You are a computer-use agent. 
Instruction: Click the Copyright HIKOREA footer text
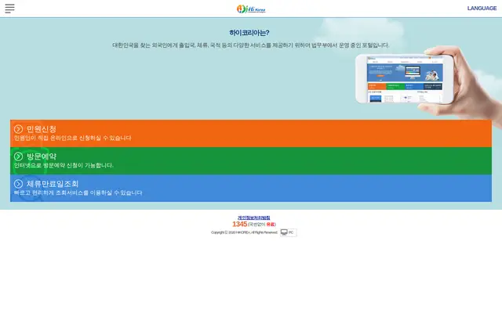(x=244, y=232)
